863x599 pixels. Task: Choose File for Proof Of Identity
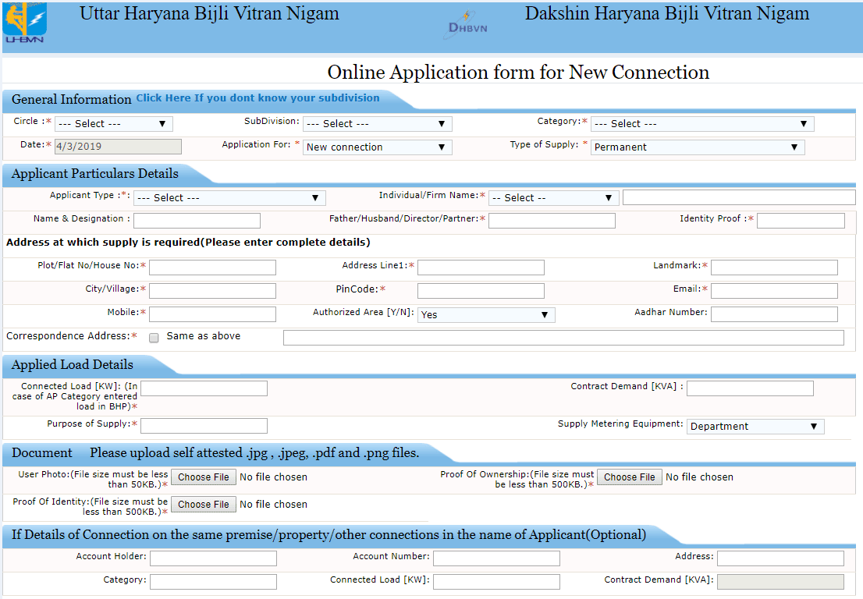pos(204,505)
